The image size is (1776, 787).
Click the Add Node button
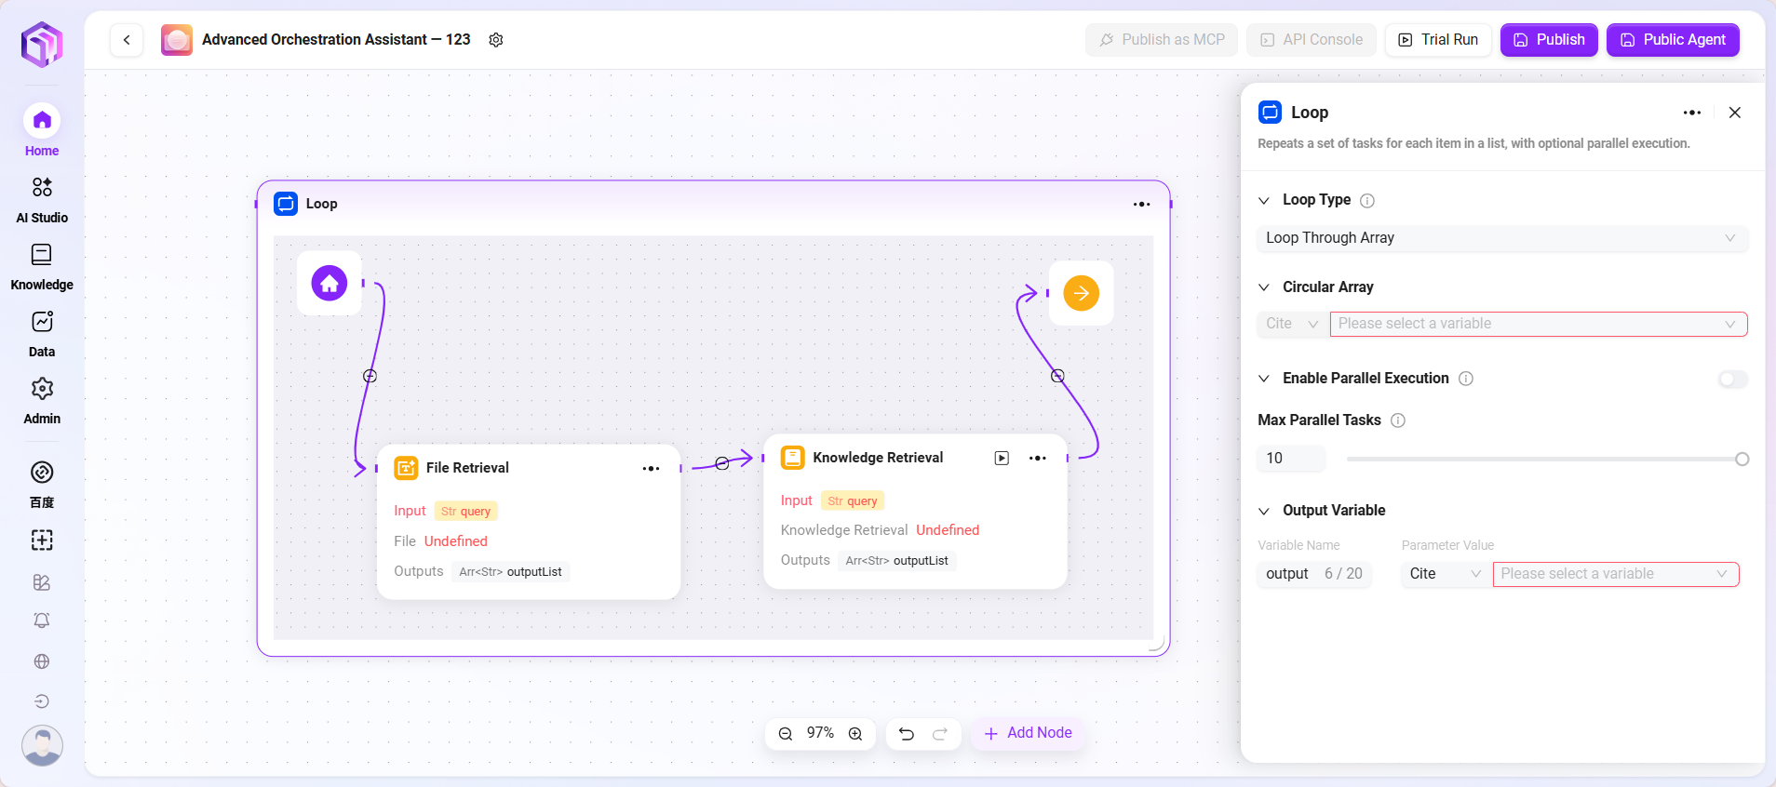point(1029,733)
